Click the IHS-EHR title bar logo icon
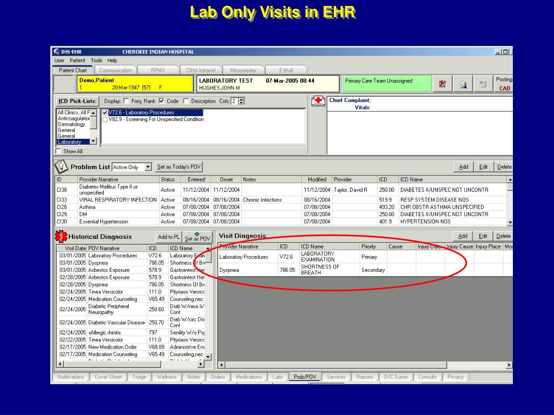The width and height of the screenshot is (554, 415). pyautogui.click(x=56, y=51)
